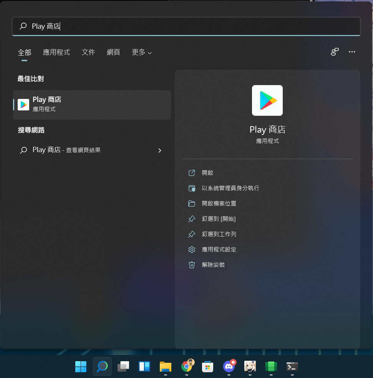This screenshot has width=373, height=378.
Task: Expand the 更多 filter dropdown
Action: click(x=141, y=53)
